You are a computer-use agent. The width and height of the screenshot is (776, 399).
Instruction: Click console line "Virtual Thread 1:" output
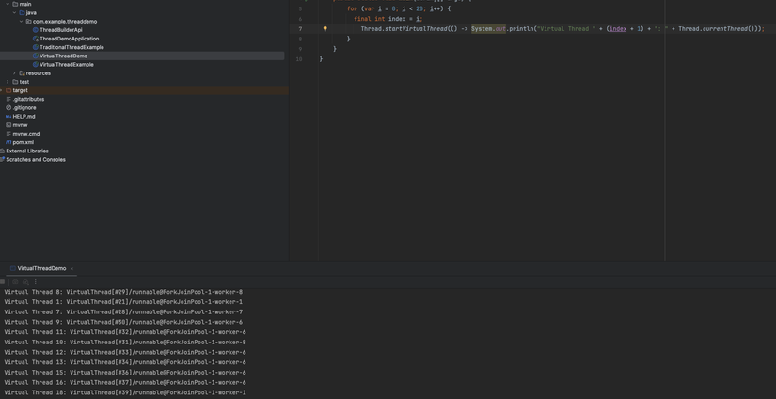pyautogui.click(x=123, y=302)
